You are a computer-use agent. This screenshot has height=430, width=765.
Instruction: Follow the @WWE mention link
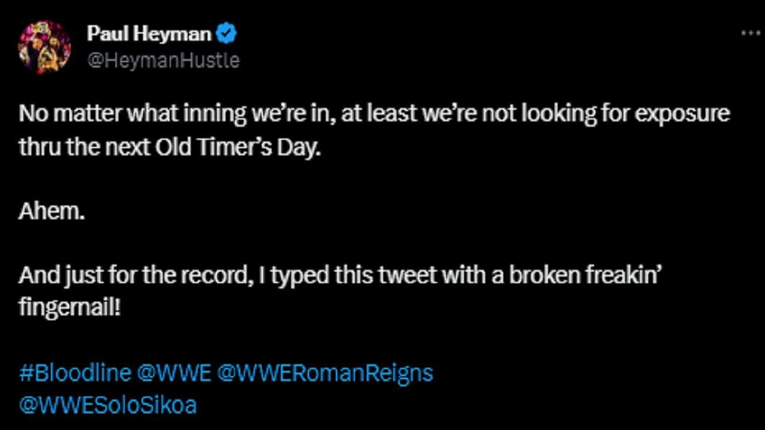point(174,373)
